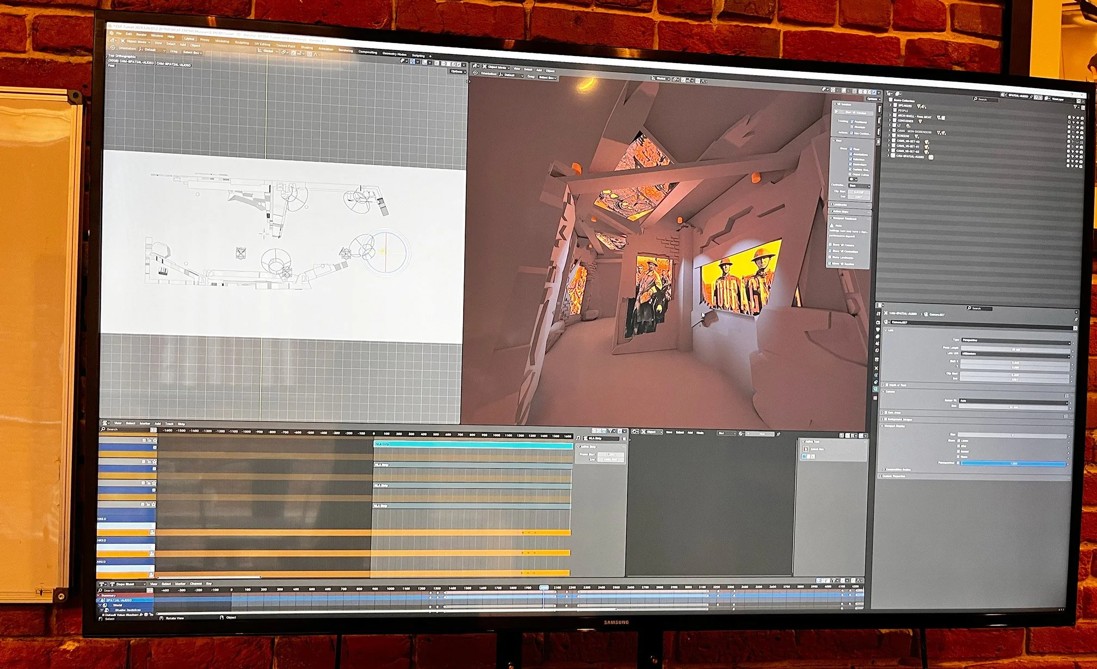Image resolution: width=1097 pixels, height=669 pixels.
Task: Open the Camera data properties tab icon
Action: point(876,389)
